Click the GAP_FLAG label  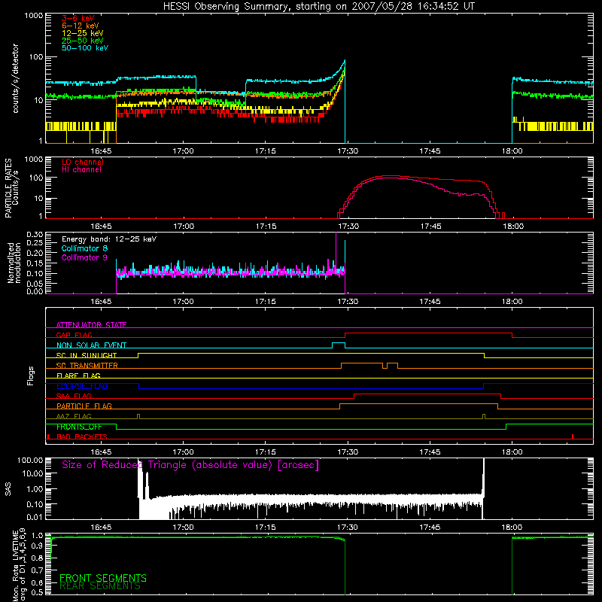pos(74,335)
